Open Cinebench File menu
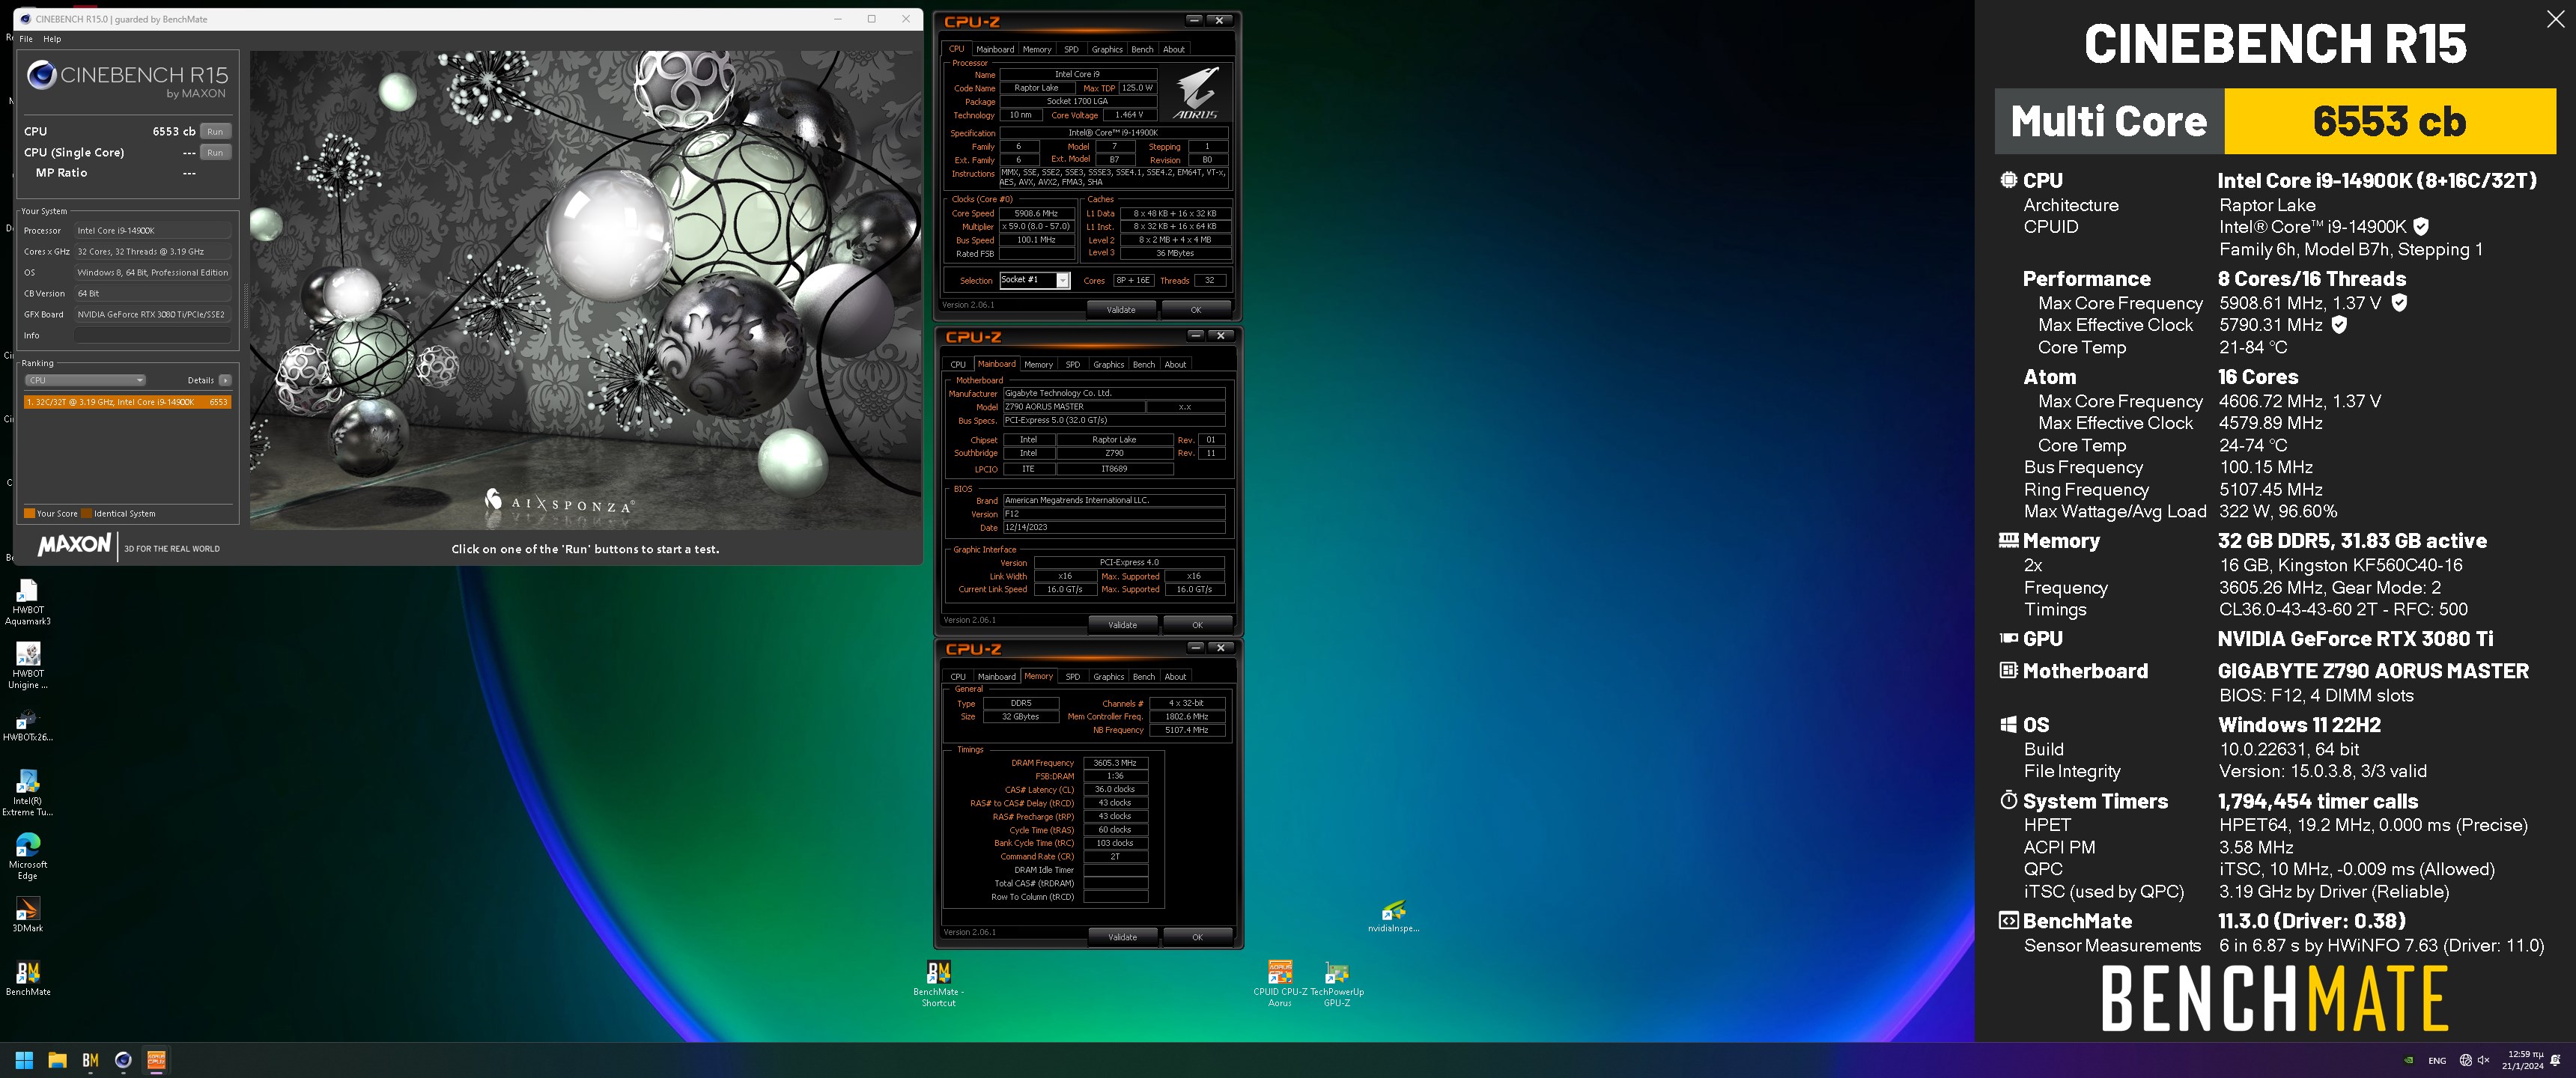2576x1078 pixels. click(26, 39)
